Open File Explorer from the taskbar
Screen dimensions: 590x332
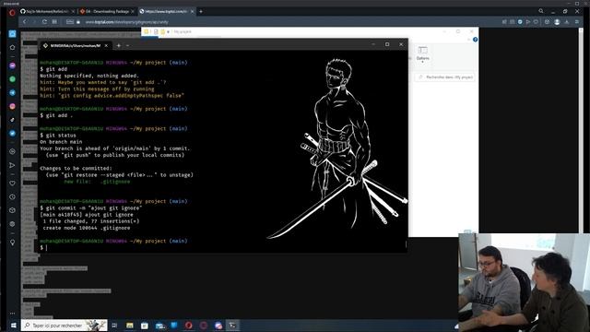click(x=129, y=326)
